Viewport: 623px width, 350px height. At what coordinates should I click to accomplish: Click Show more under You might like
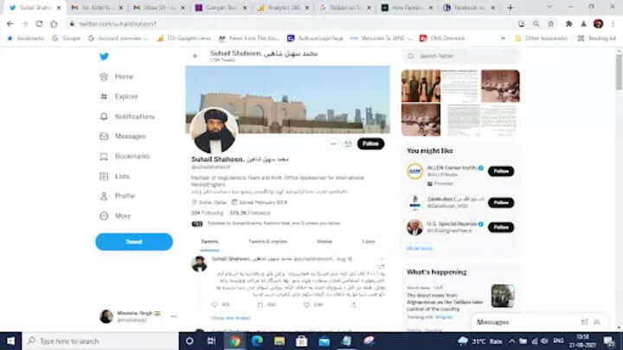point(419,248)
